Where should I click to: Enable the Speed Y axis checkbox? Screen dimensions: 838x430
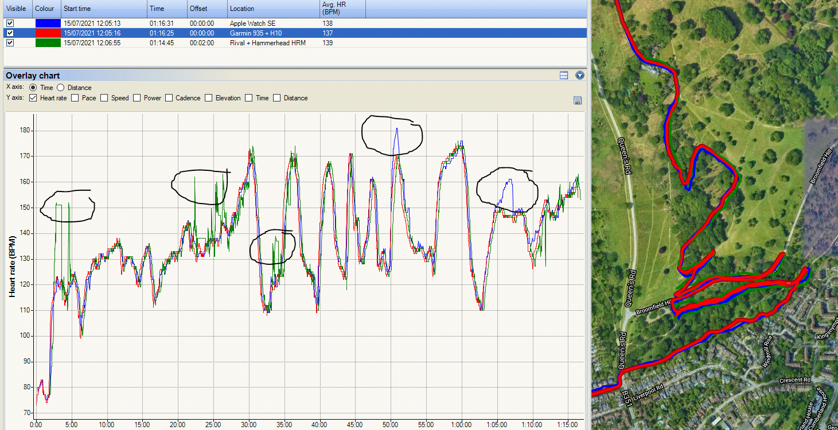point(104,98)
